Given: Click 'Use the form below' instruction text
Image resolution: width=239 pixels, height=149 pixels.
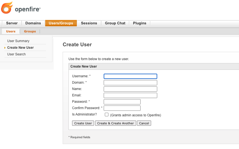Looking at the screenshot, I should [x=99, y=59].
